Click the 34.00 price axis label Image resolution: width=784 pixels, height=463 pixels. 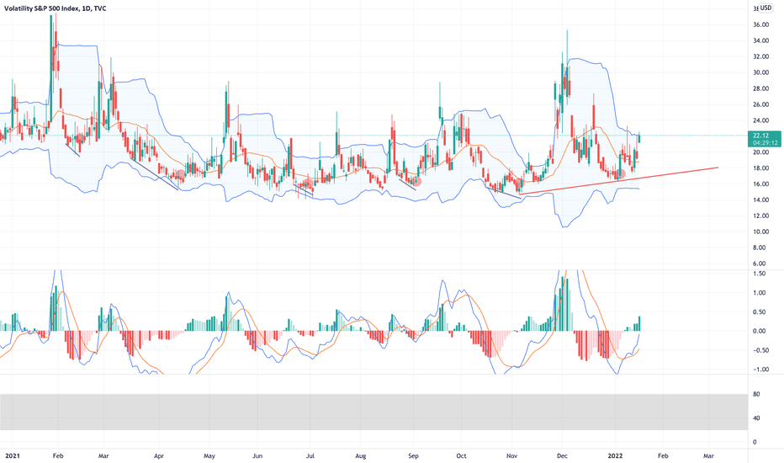pos(760,41)
